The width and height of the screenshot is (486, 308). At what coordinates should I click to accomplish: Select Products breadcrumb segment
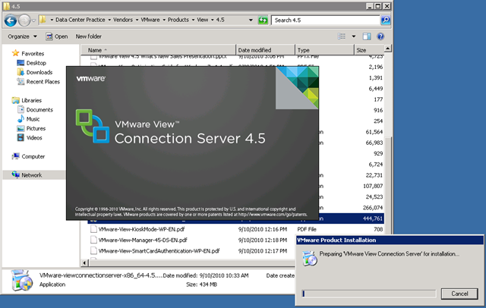(x=178, y=20)
